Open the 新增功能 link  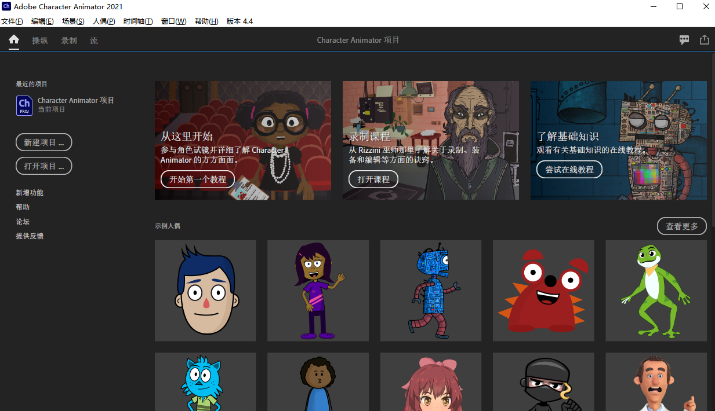pos(30,193)
